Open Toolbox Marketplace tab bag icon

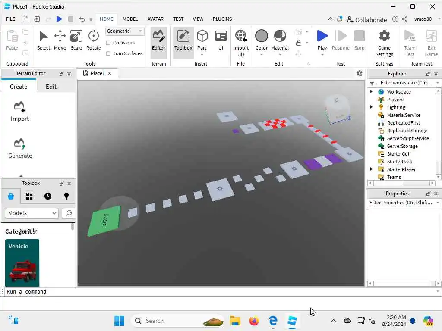(x=11, y=196)
